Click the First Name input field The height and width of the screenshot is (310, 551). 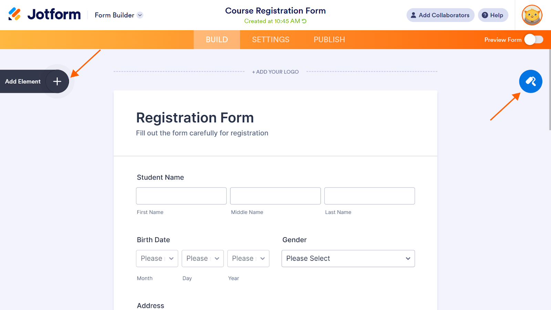pyautogui.click(x=181, y=196)
